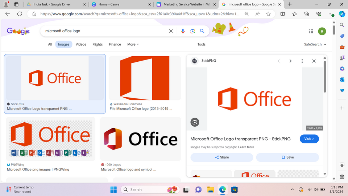Open Google Lens image search icon
The width and height of the screenshot is (348, 196).
192,31
